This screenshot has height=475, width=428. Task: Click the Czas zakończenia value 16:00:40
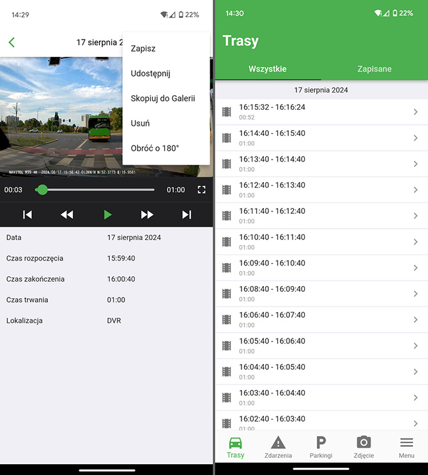[x=121, y=279]
